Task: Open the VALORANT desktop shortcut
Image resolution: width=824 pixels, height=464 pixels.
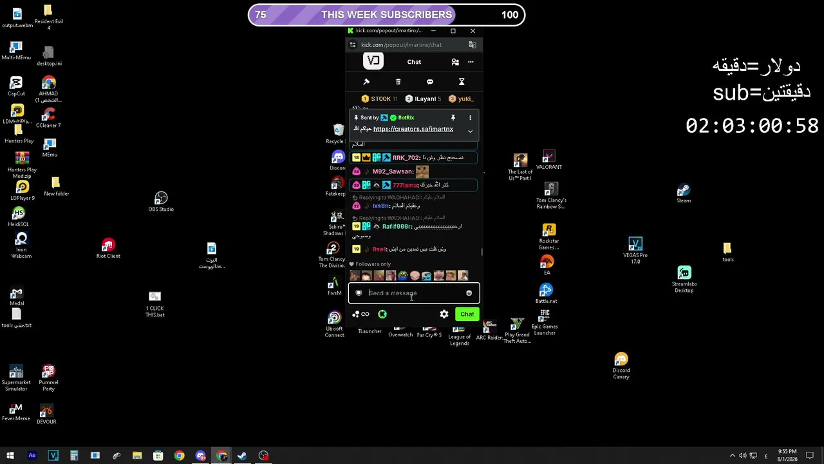Action: (548, 160)
